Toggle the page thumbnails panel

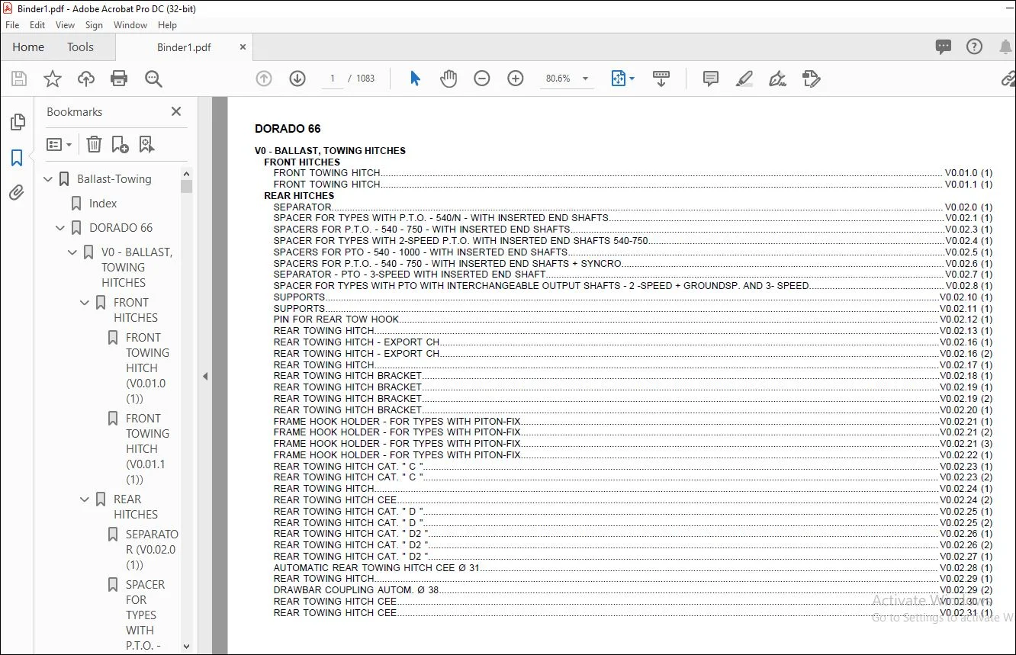(x=17, y=122)
